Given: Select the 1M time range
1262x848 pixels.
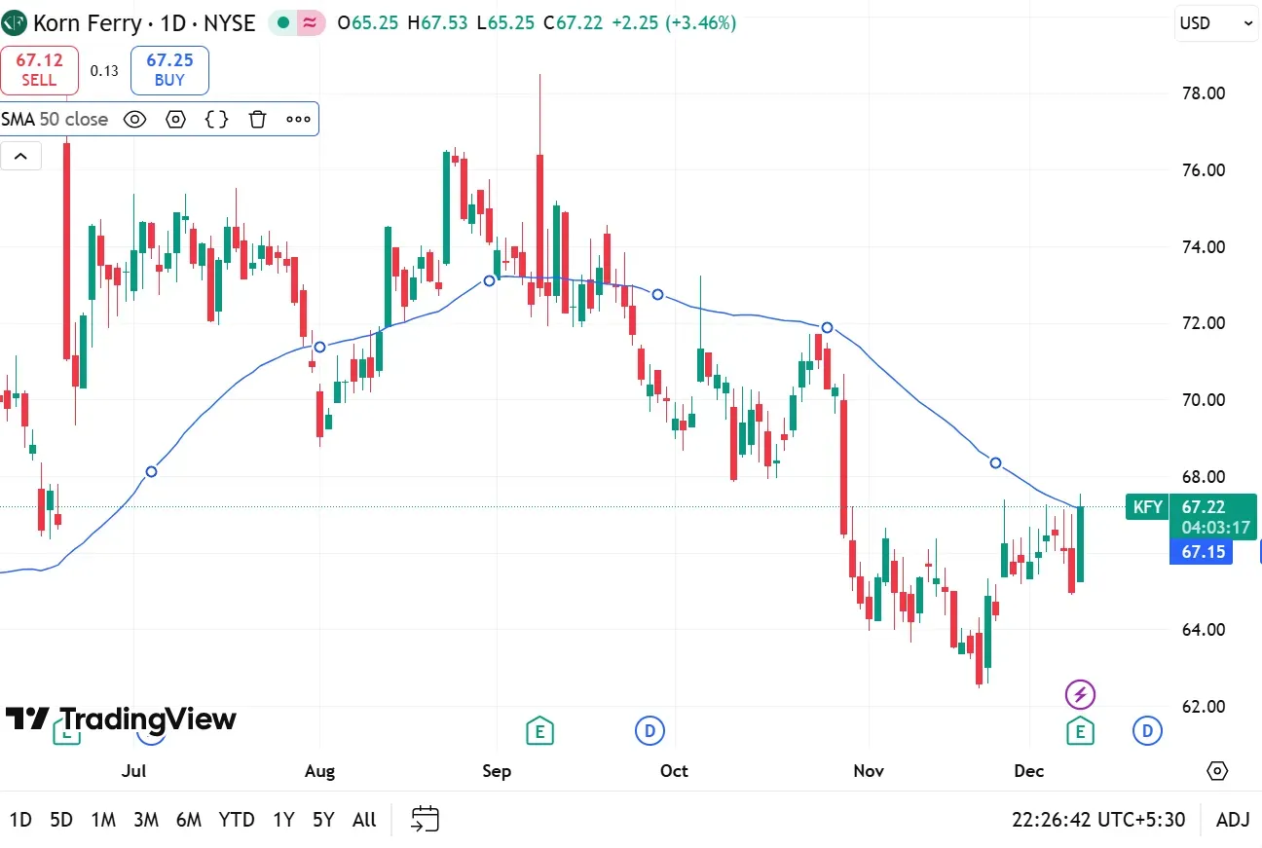Looking at the screenshot, I should 103,820.
